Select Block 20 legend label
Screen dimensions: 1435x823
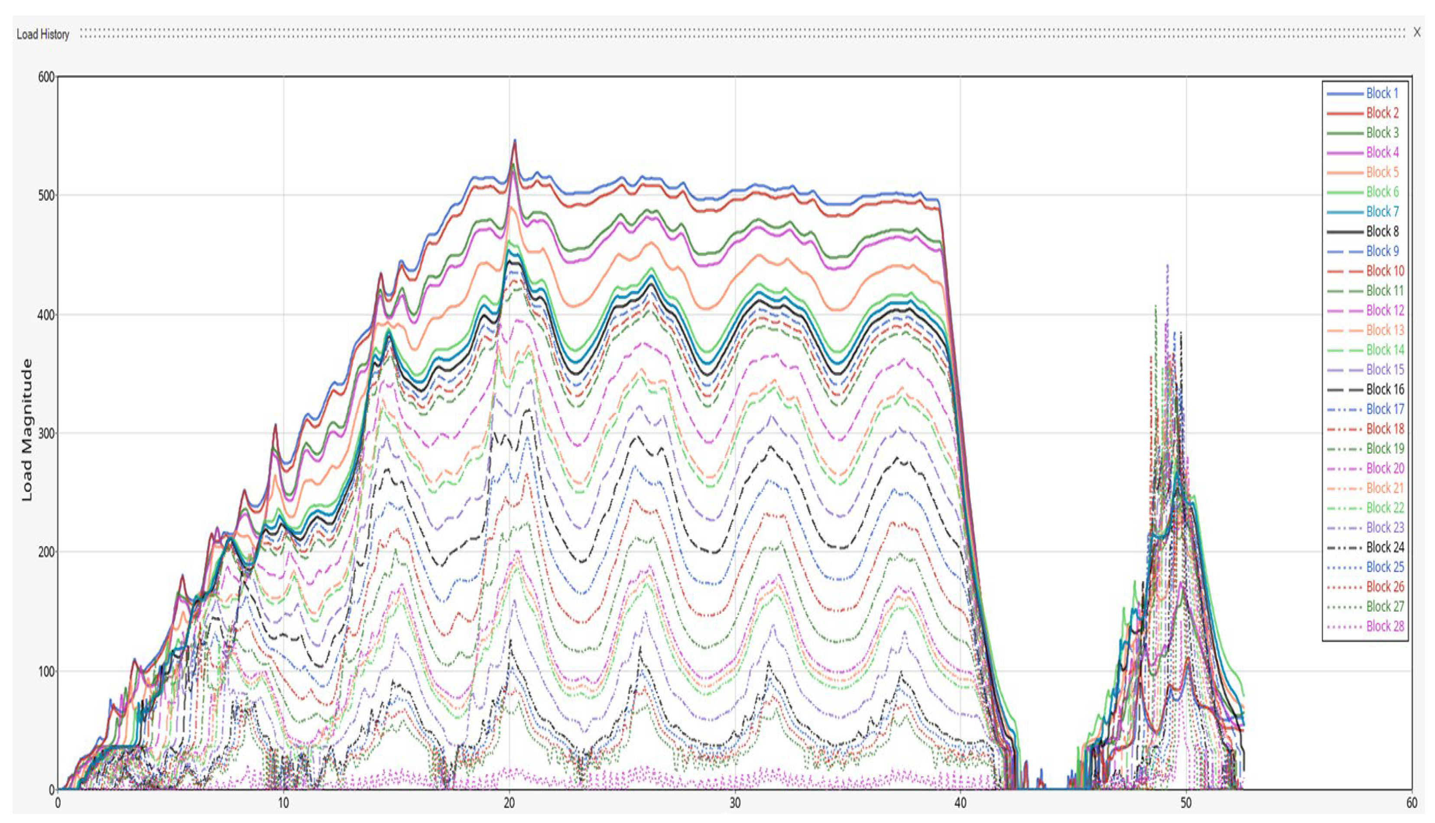(x=1385, y=468)
